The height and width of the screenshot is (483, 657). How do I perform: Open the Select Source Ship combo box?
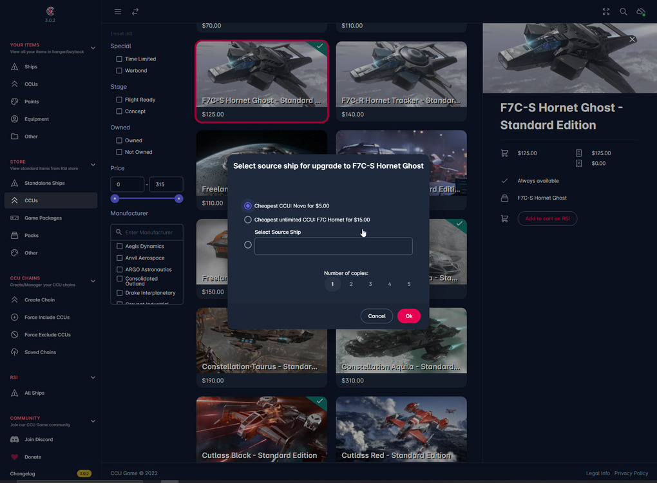point(333,246)
